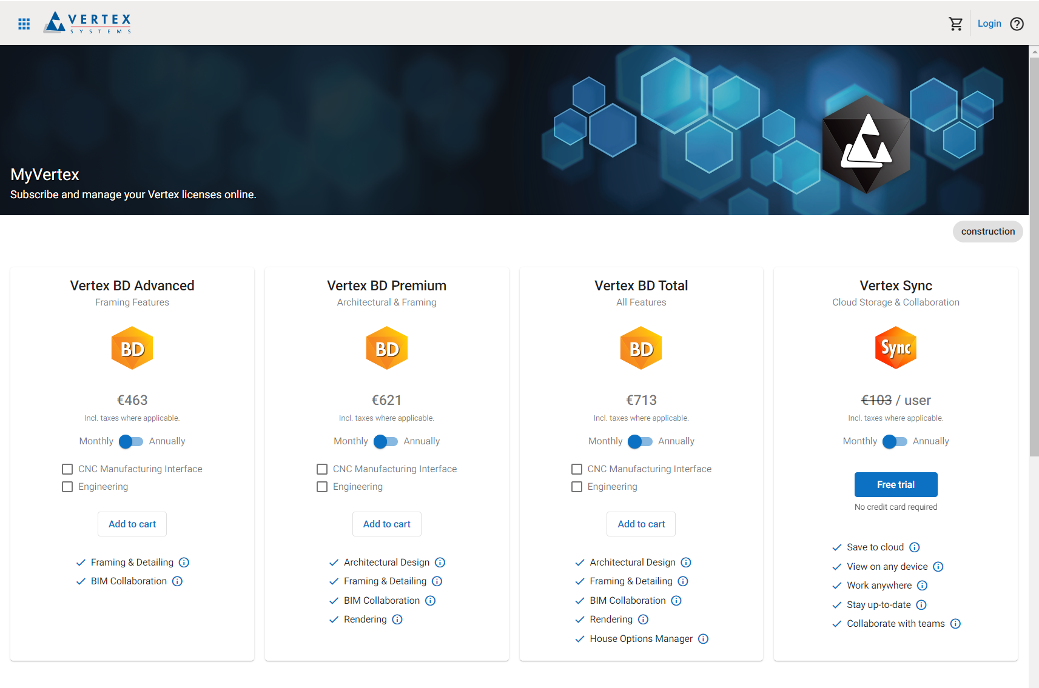Open info icon for BIM Collaboration in BD Premium
Image resolution: width=1039 pixels, height=688 pixels.
430,601
